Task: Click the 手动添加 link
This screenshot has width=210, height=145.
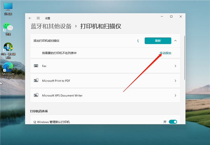Action: pos(166,53)
